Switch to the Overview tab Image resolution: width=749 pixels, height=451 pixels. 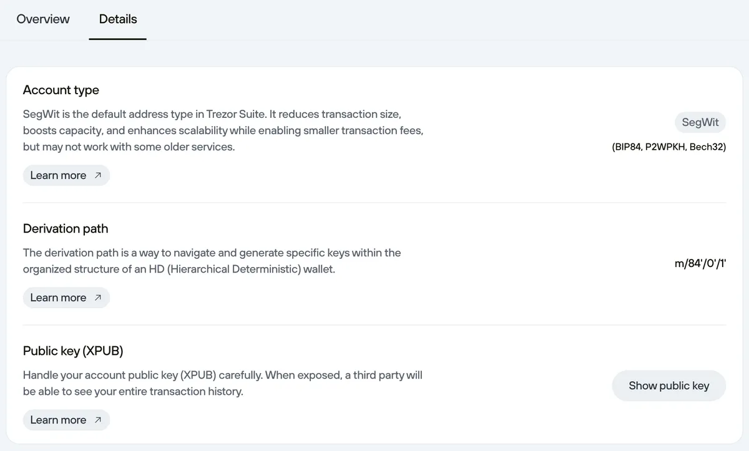42,19
